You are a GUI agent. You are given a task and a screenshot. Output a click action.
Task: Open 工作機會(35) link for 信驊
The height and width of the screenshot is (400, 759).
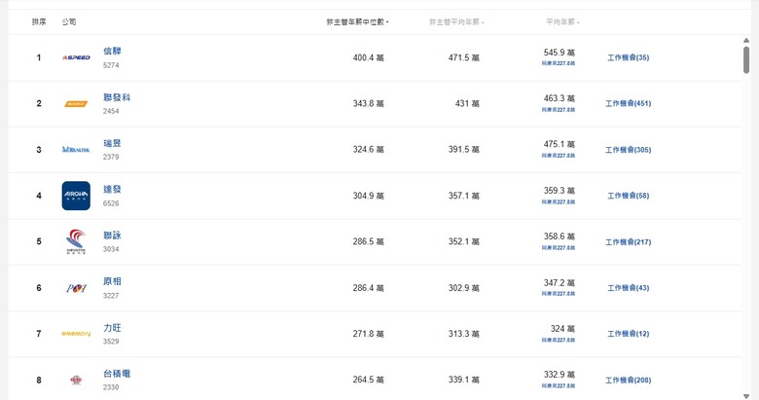tap(629, 57)
